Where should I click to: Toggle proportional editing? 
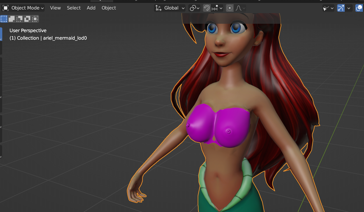(x=230, y=8)
